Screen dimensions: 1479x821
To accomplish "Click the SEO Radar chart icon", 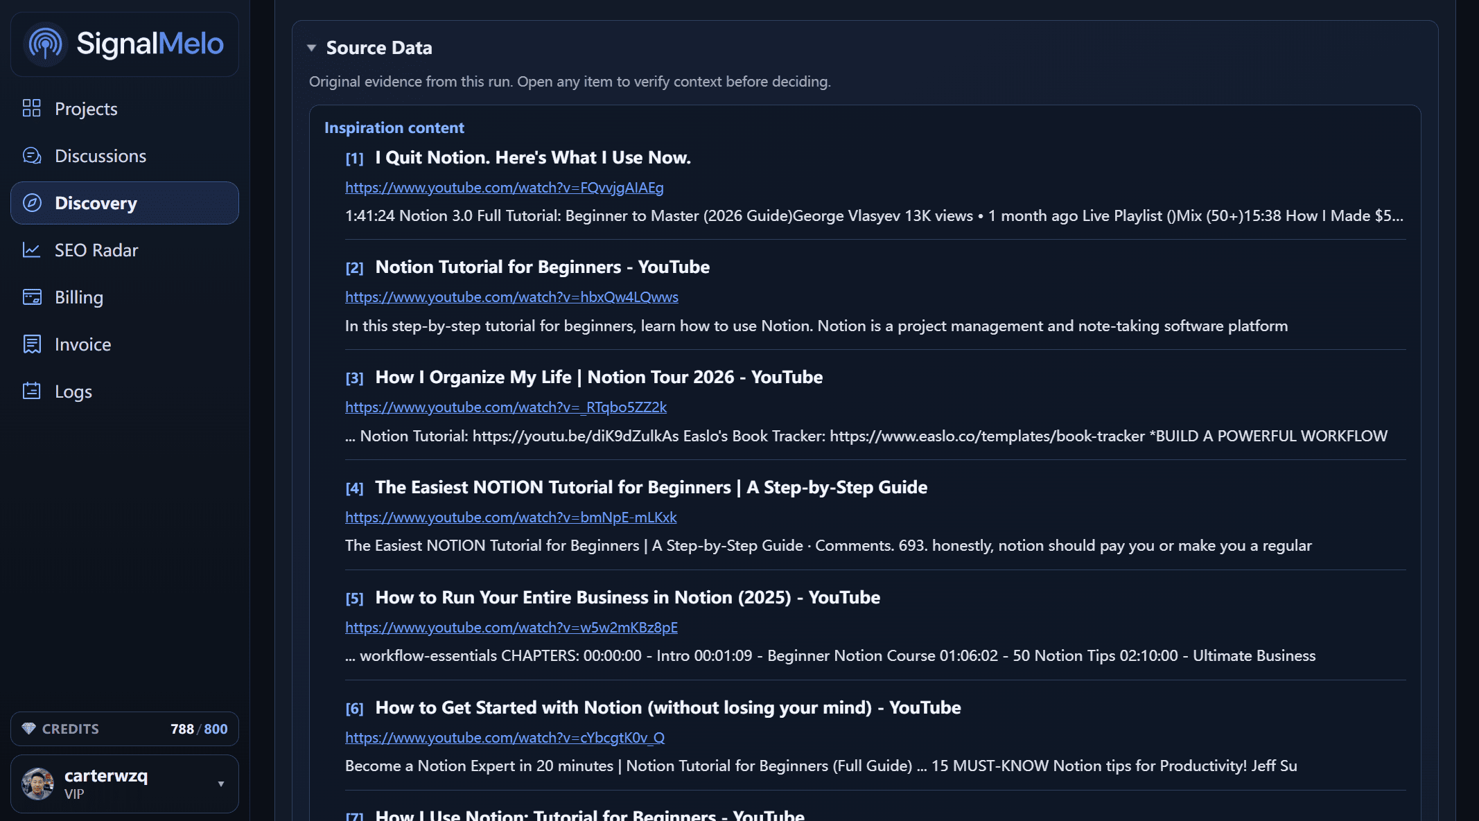I will tap(32, 249).
